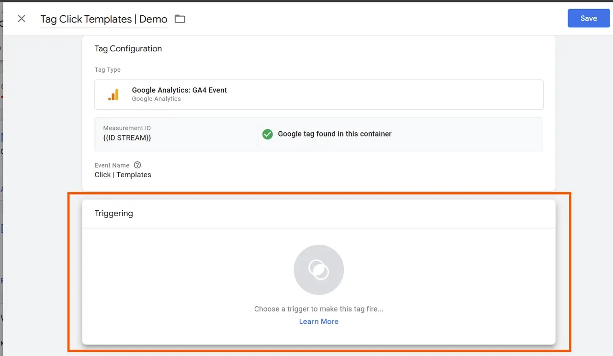
Task: Click the Google Analytics subtitle under tag type
Action: click(x=157, y=99)
